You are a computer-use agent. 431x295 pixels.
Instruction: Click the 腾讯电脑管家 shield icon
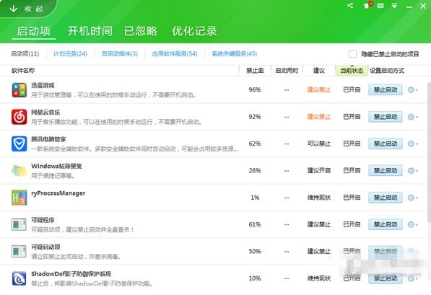19,144
